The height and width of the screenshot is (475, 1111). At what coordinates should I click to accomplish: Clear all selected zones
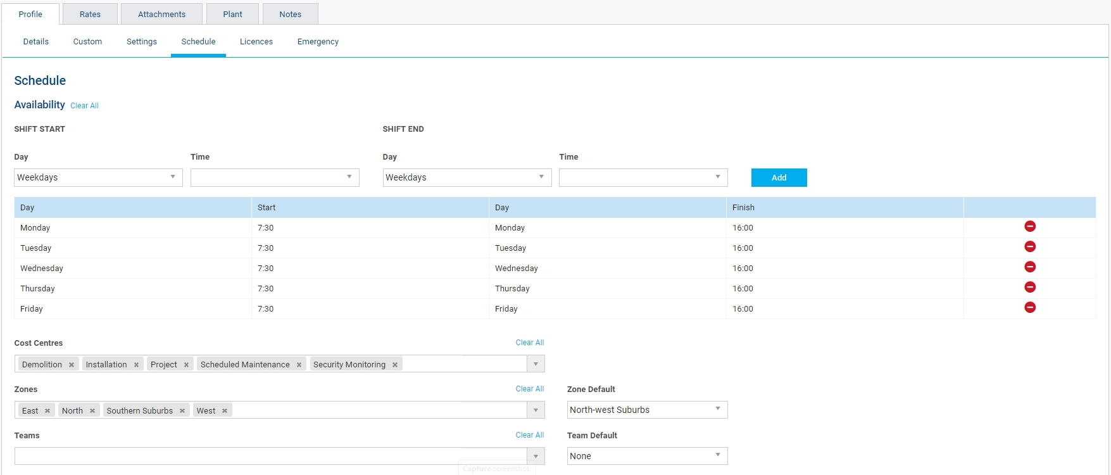pyautogui.click(x=529, y=389)
